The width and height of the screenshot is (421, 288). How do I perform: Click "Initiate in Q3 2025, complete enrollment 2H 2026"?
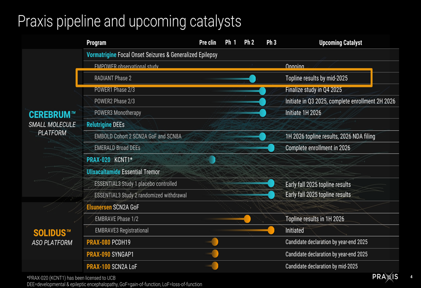click(340, 101)
